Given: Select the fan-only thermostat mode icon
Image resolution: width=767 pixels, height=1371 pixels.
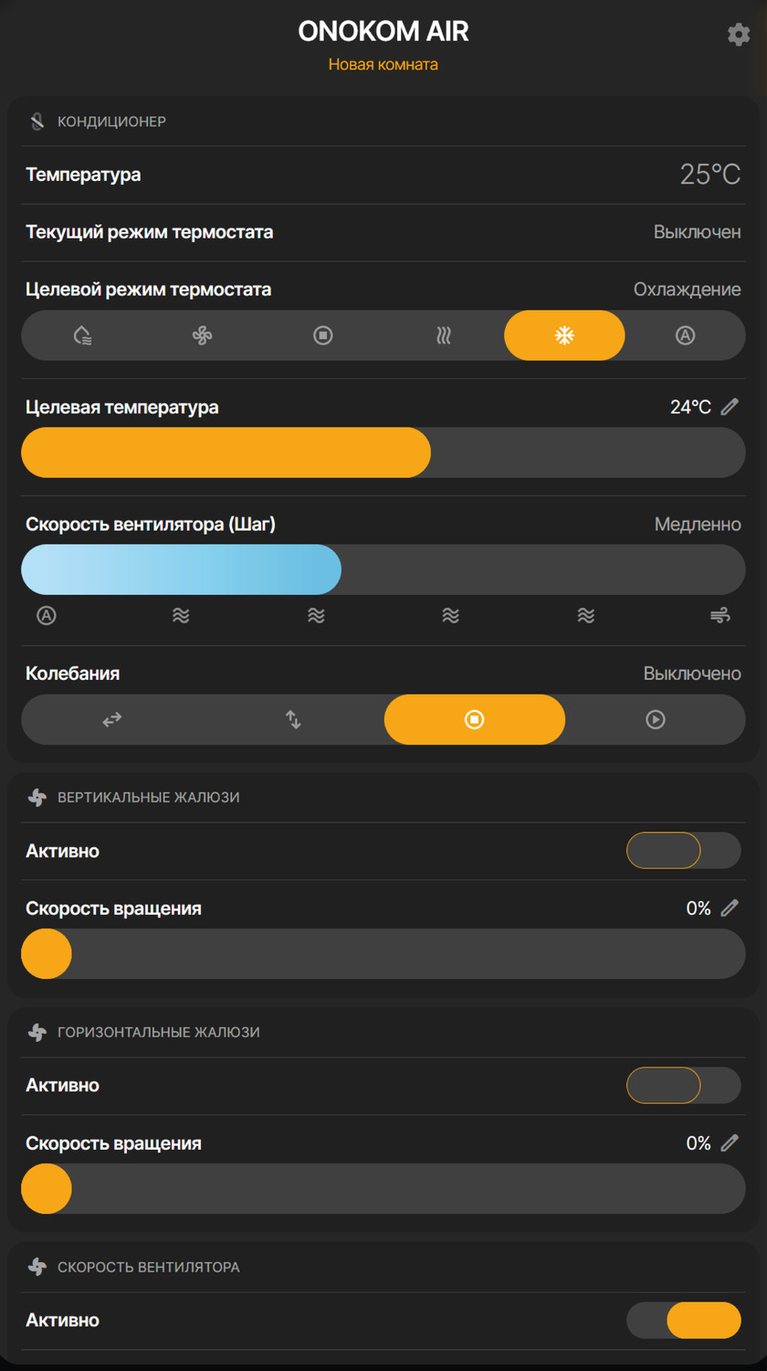Looking at the screenshot, I should click(x=203, y=335).
